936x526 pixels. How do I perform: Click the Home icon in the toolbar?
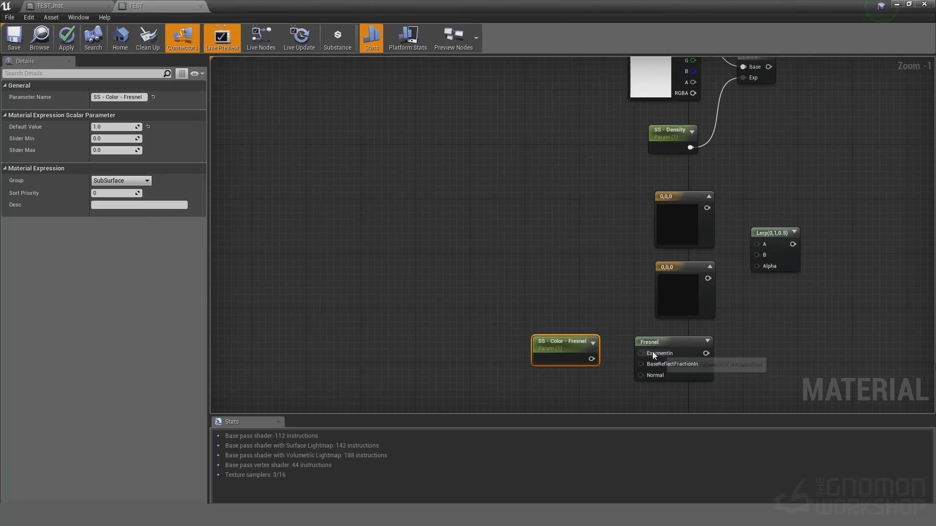(120, 38)
